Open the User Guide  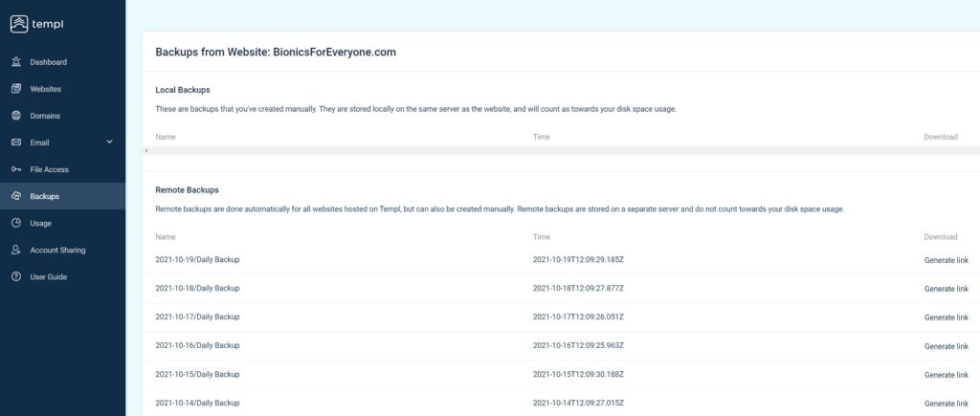pyautogui.click(x=48, y=277)
